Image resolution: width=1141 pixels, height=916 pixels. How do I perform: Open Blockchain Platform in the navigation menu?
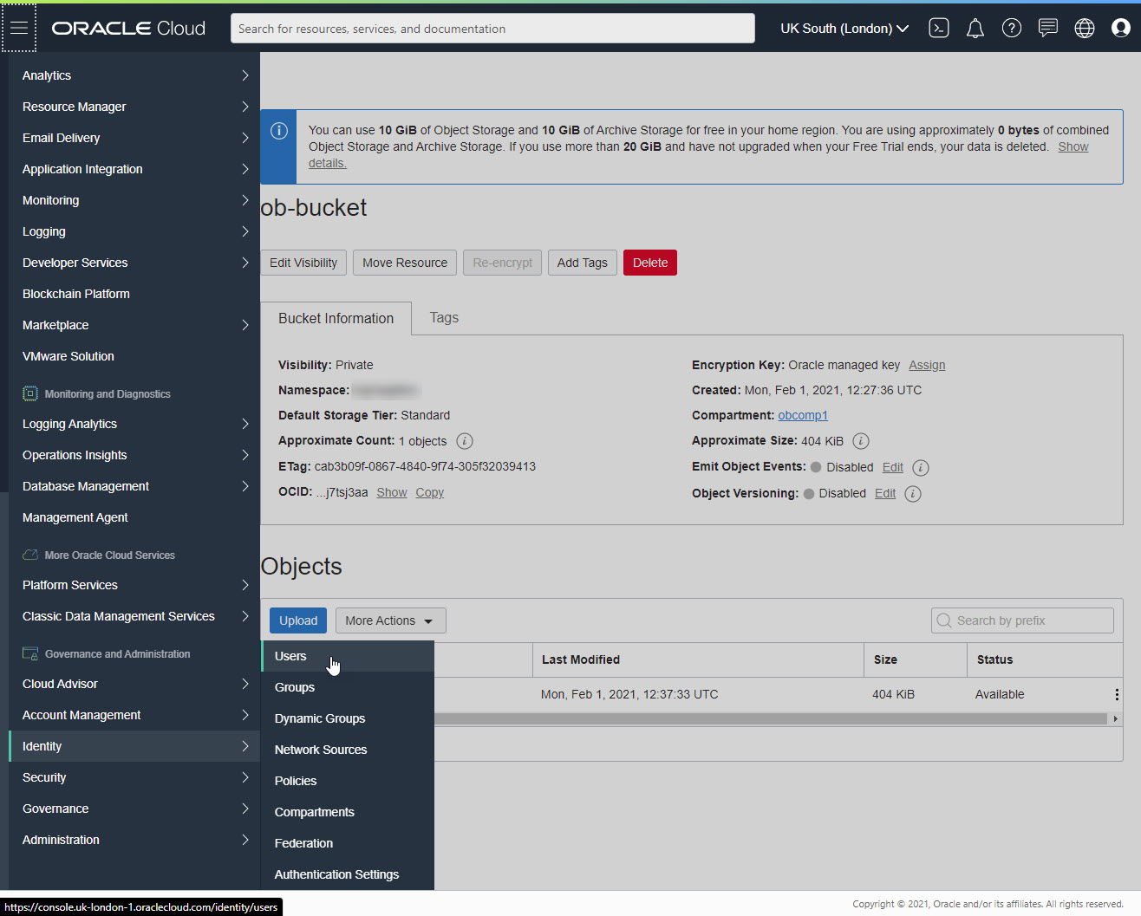tap(134, 294)
